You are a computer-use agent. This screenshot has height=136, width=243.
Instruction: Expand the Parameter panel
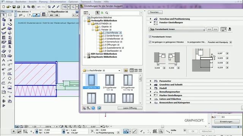pos(150,81)
